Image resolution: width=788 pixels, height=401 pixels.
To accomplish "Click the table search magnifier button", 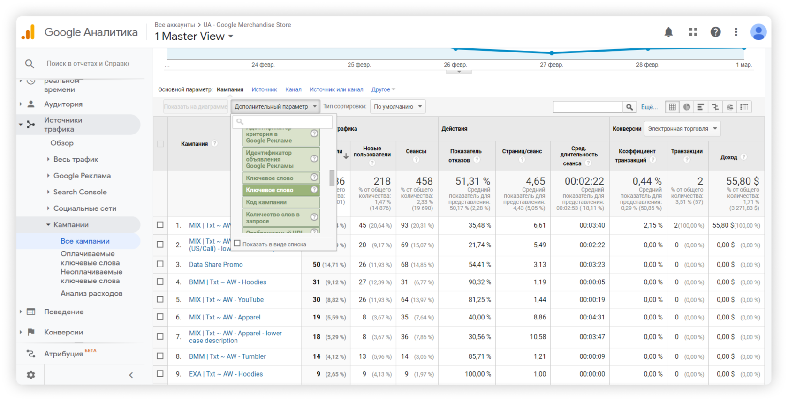I will 629,107.
